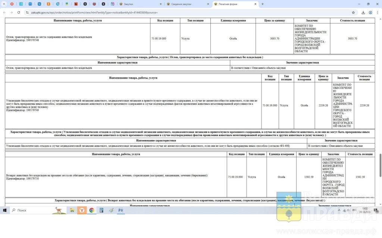View site information icon in address bar
The width and height of the screenshot is (382, 238).
[27, 12]
